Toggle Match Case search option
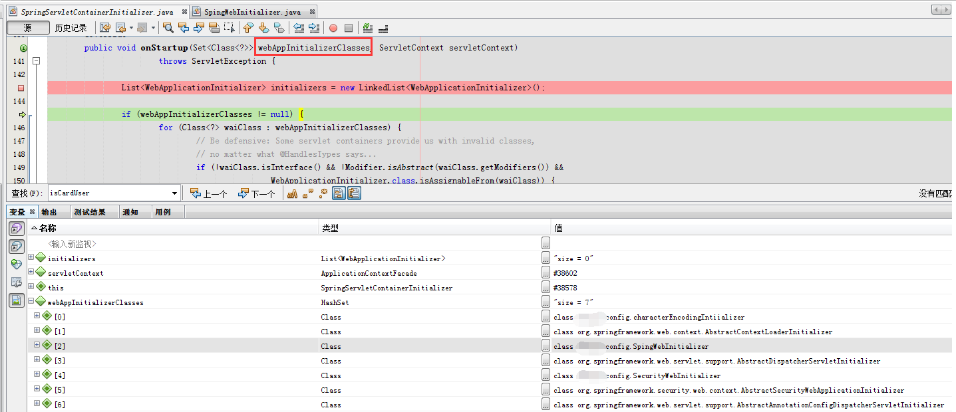This screenshot has width=956, height=412. click(292, 193)
